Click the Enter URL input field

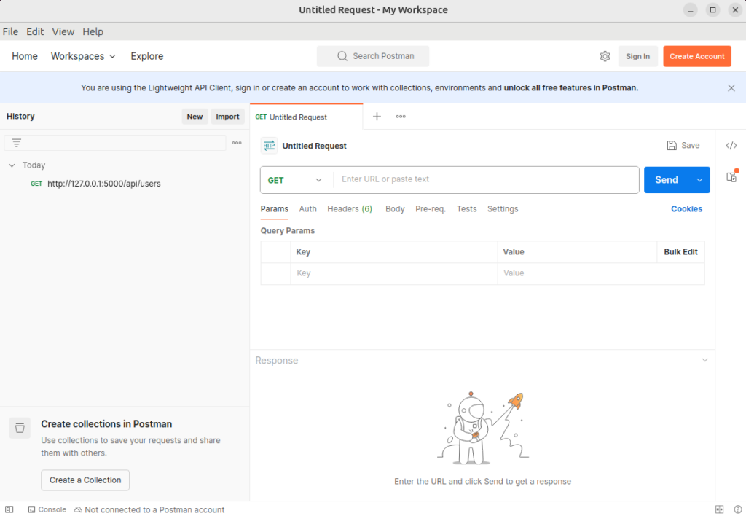pos(486,179)
